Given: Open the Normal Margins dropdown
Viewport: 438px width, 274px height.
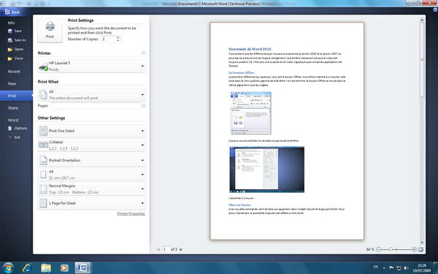Looking at the screenshot, I should click(91, 189).
